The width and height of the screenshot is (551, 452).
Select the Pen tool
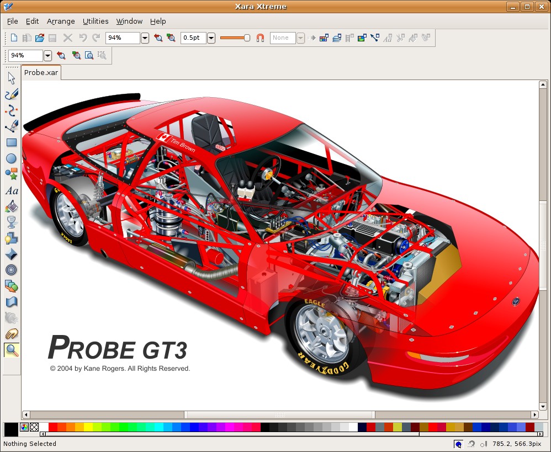coord(11,126)
